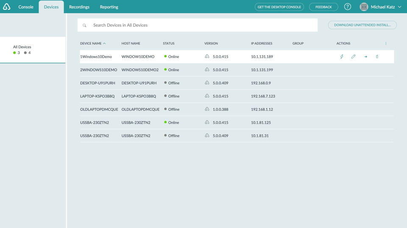Click the app logo in top-left corner
Viewport: 407px width, 228px height.
click(x=6, y=7)
